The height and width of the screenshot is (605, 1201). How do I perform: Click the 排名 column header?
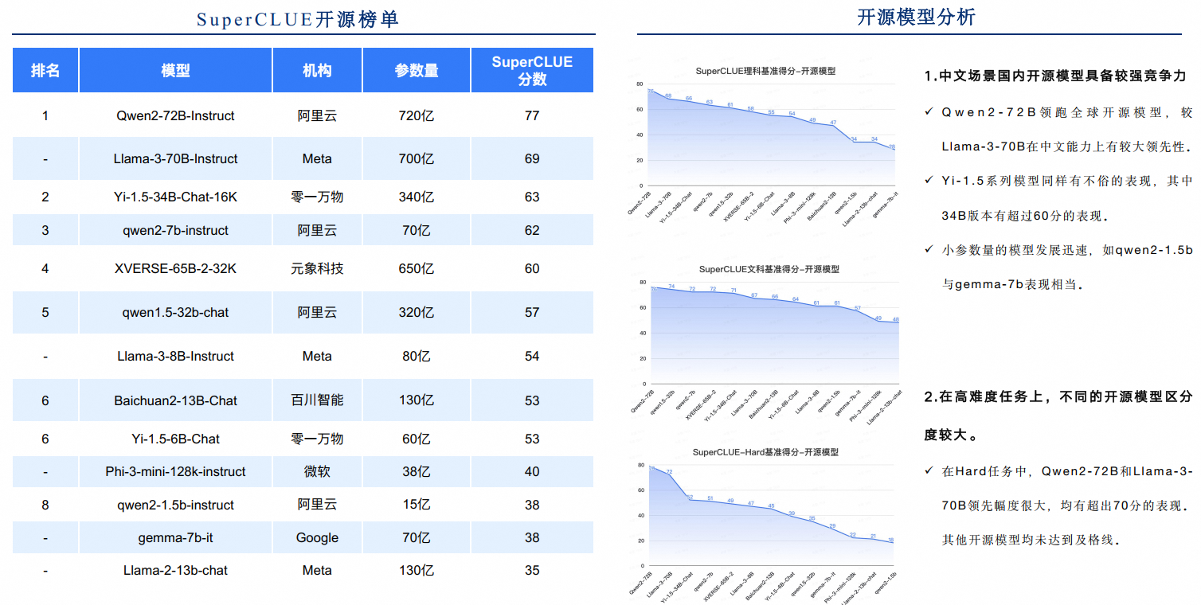pos(45,70)
